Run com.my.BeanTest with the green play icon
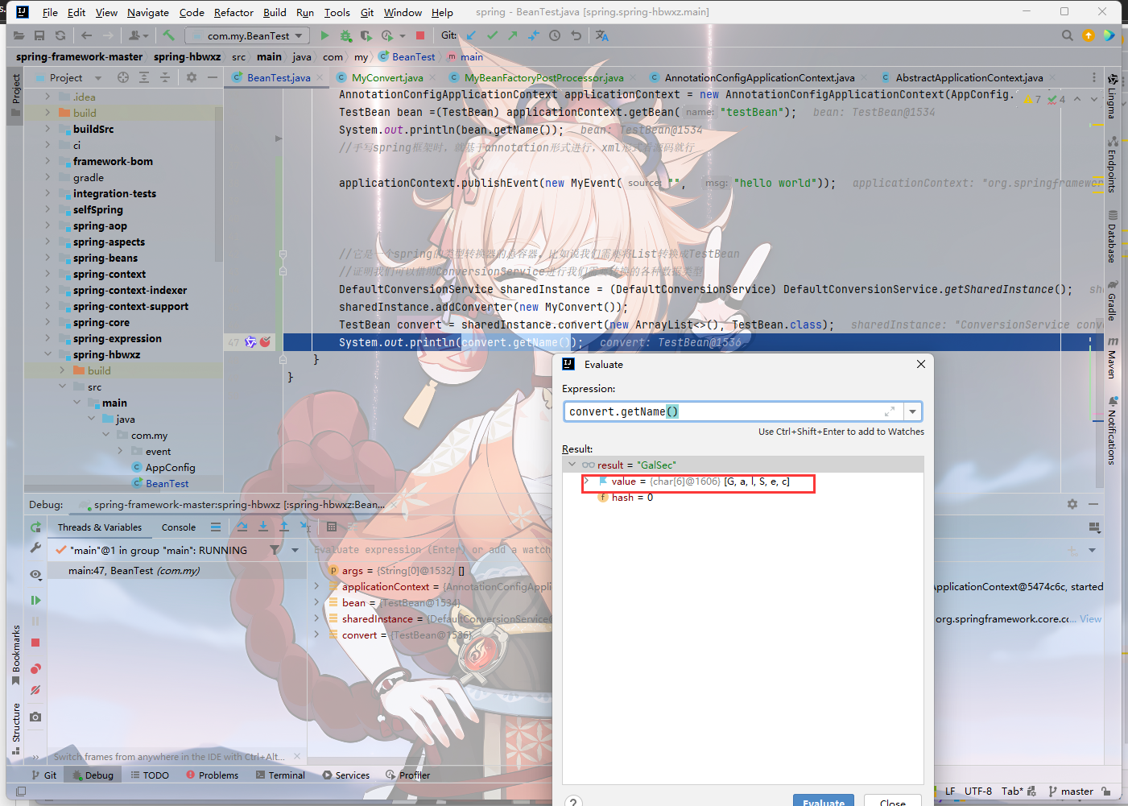 [324, 35]
